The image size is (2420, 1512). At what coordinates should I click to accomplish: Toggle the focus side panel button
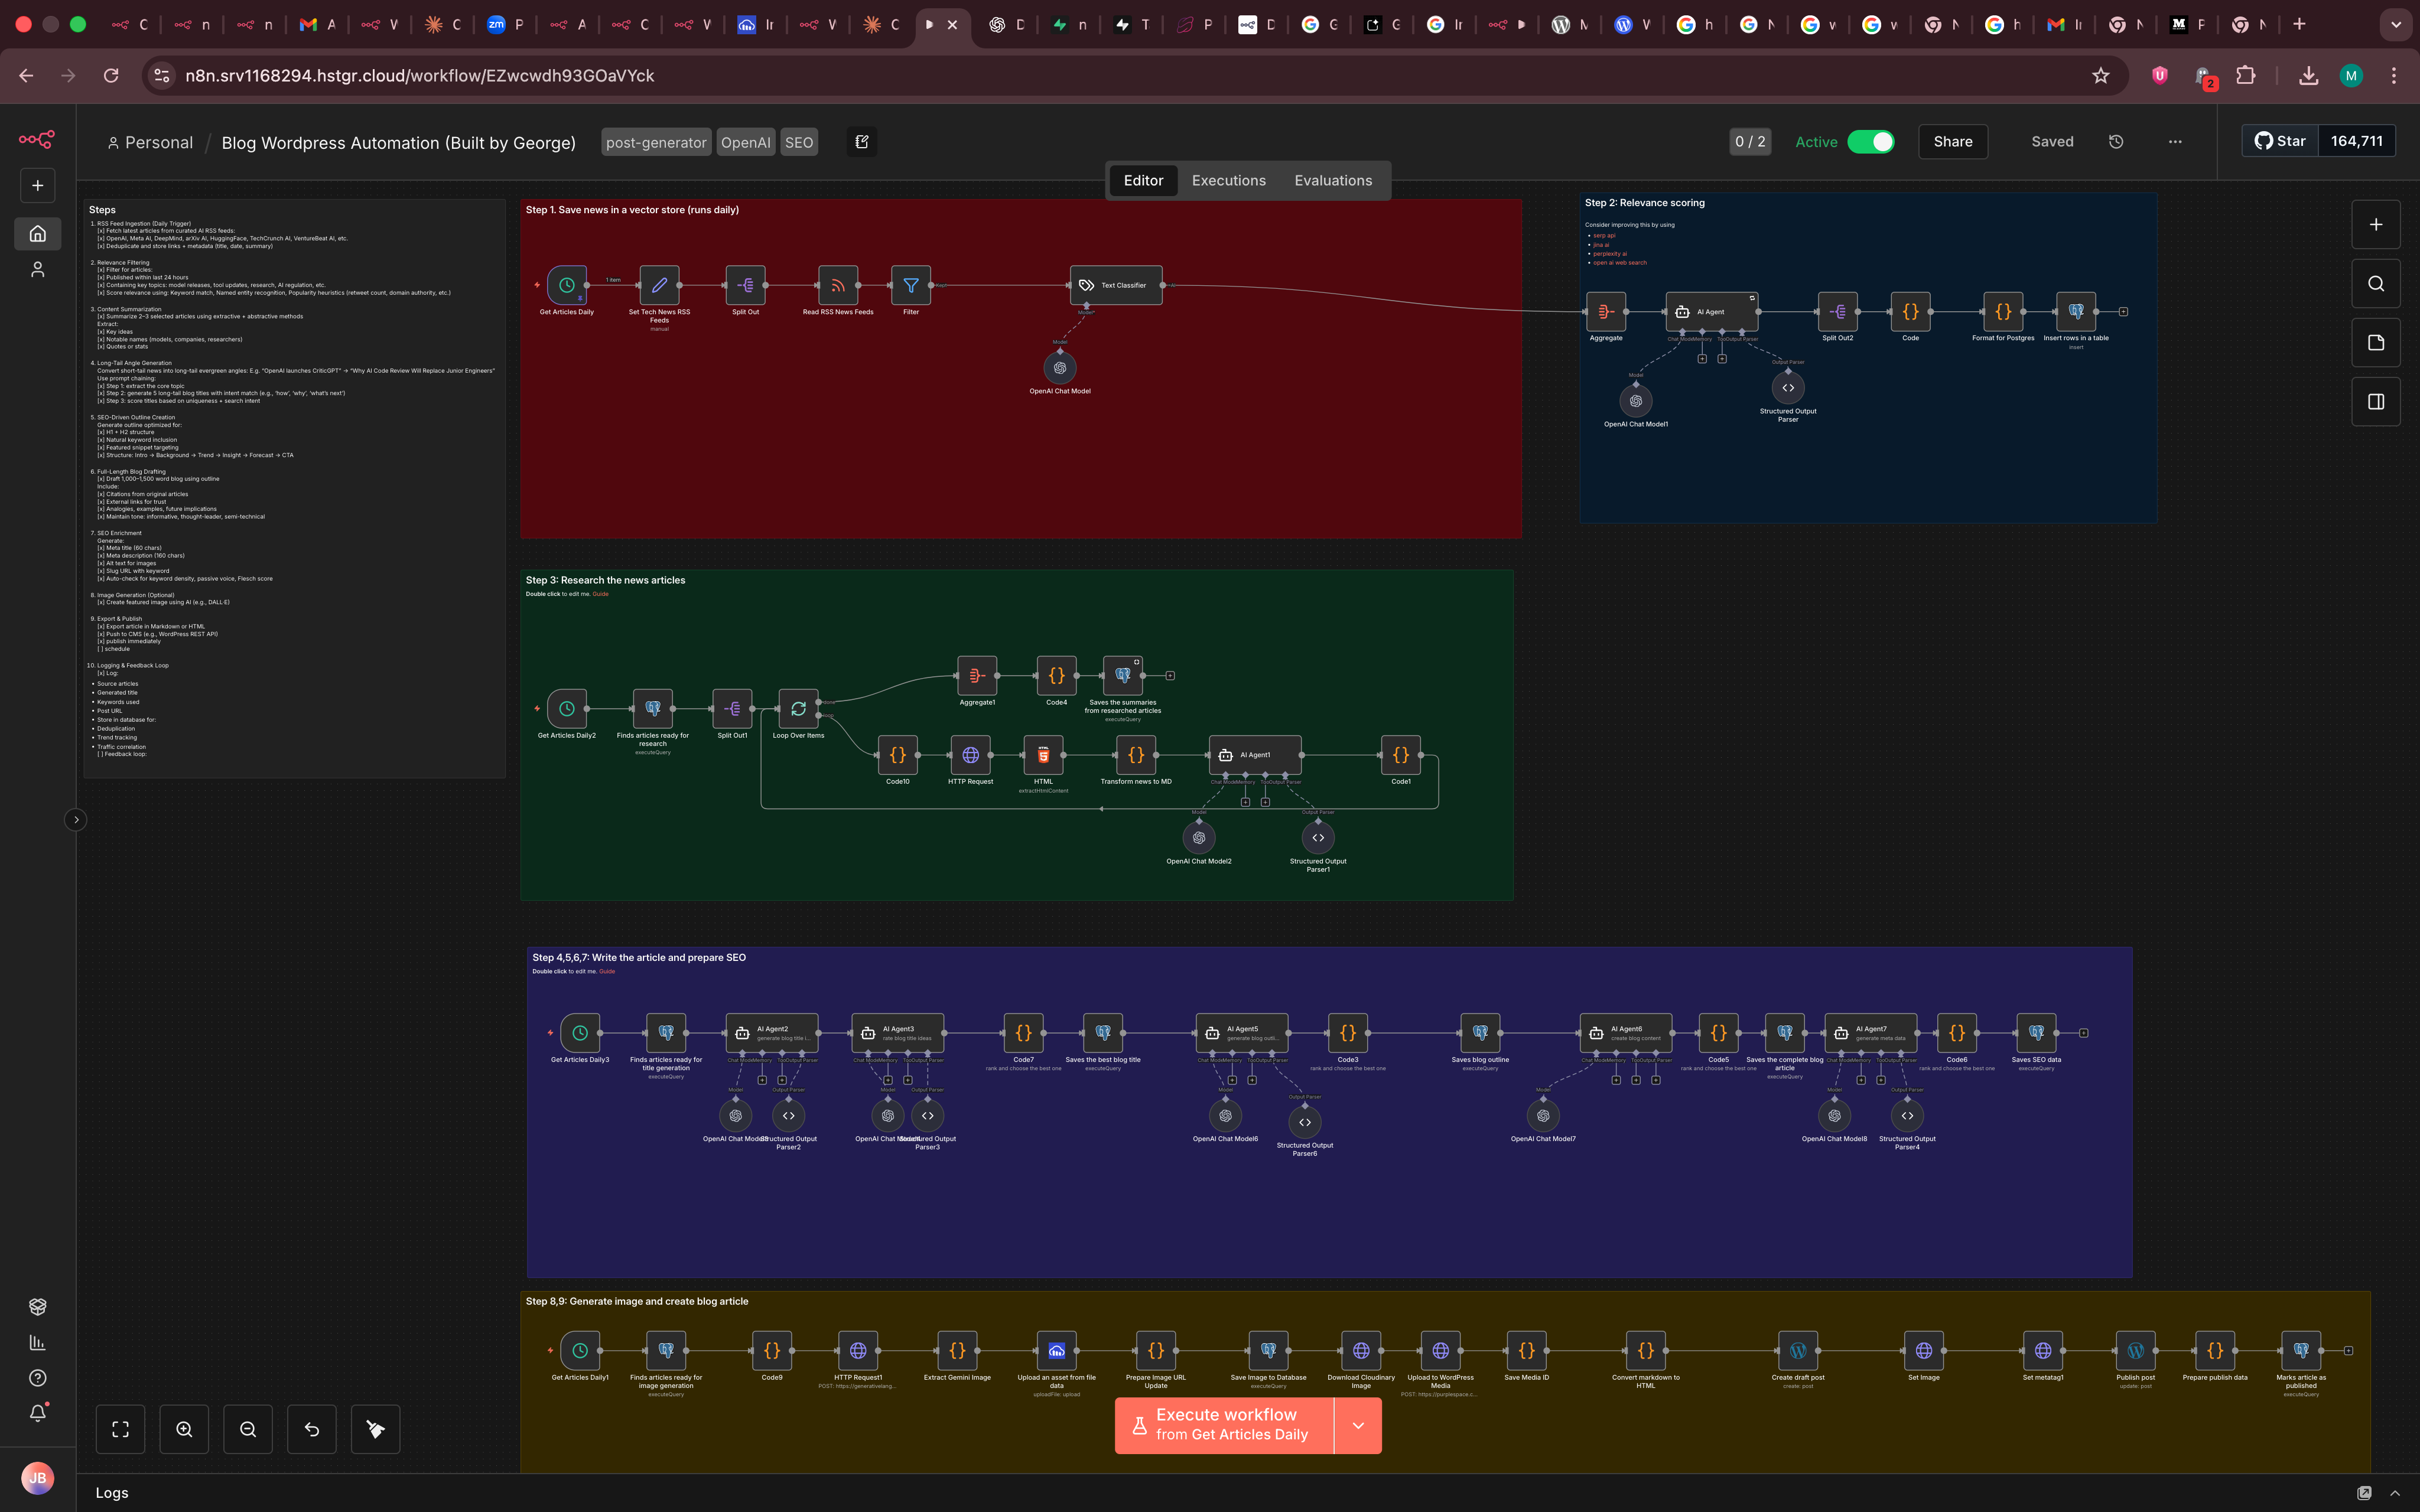click(x=2376, y=402)
